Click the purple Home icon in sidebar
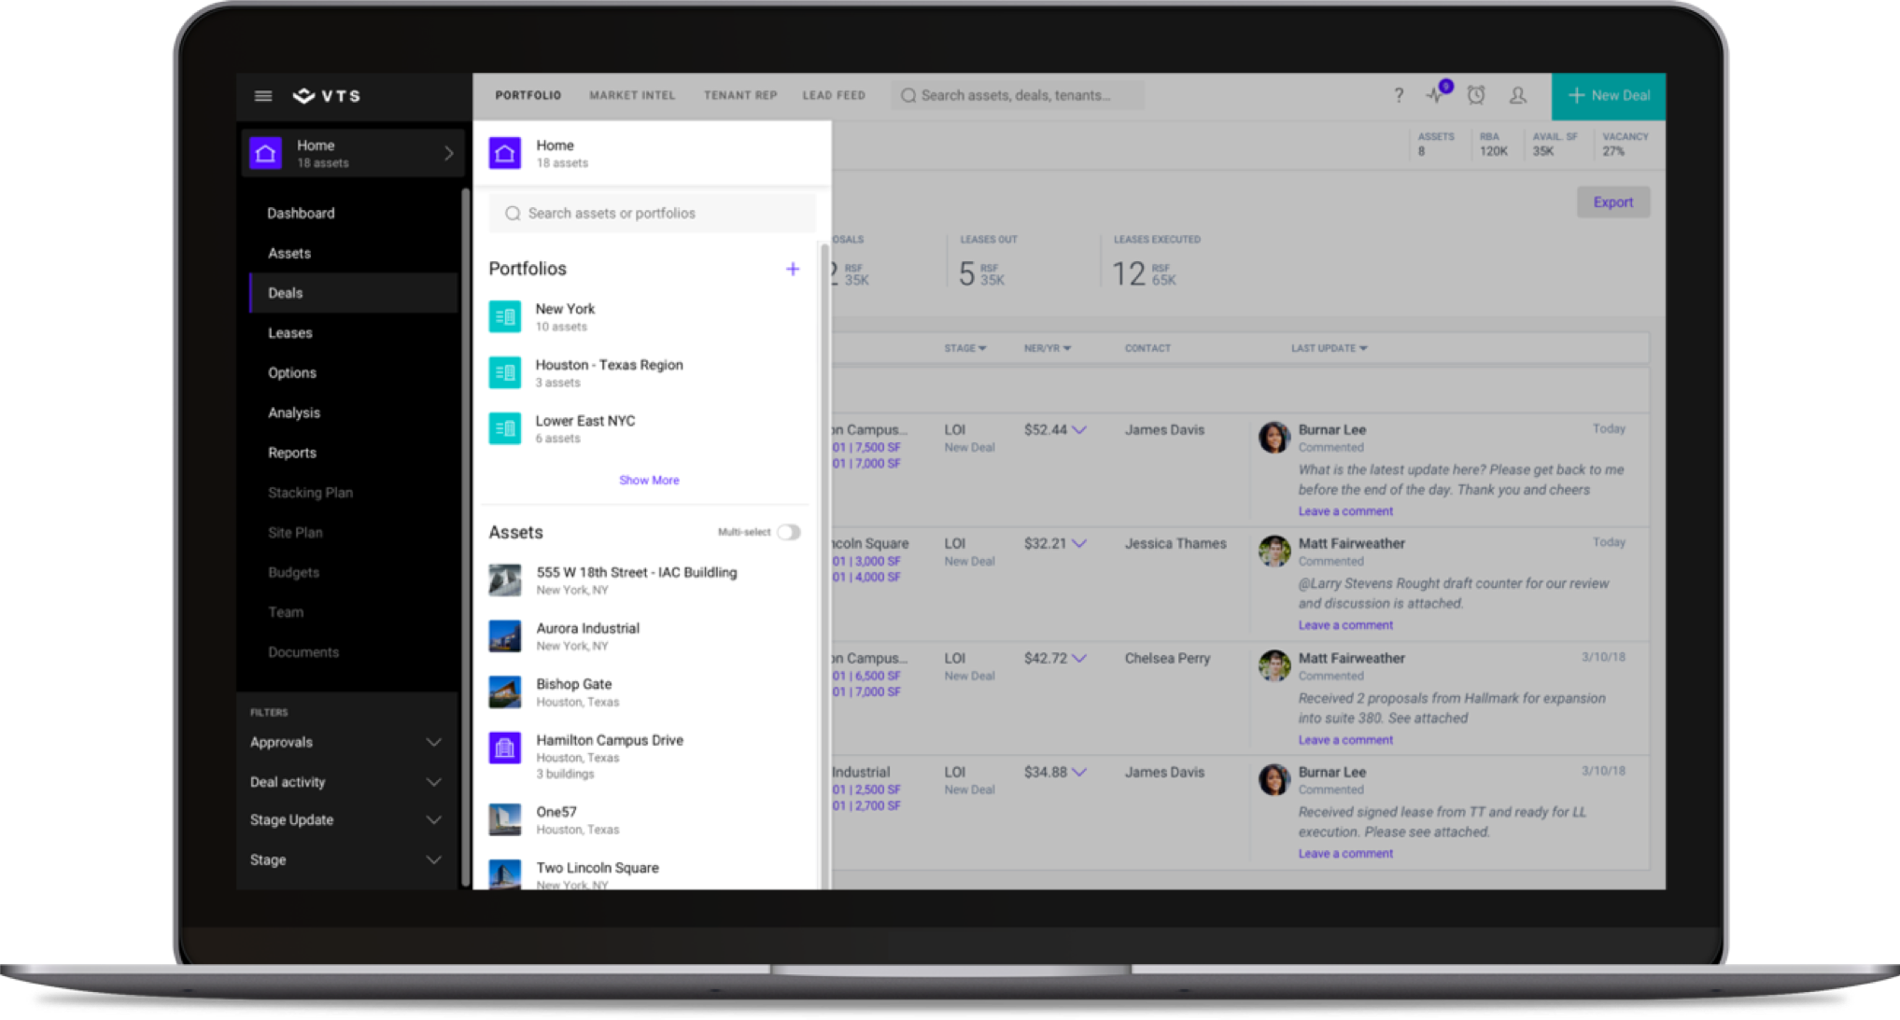The width and height of the screenshot is (1900, 1020). pyautogui.click(x=265, y=153)
